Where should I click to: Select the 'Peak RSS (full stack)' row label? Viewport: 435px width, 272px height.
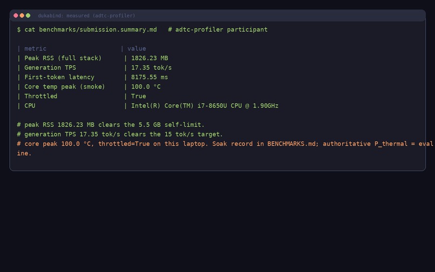(63, 58)
